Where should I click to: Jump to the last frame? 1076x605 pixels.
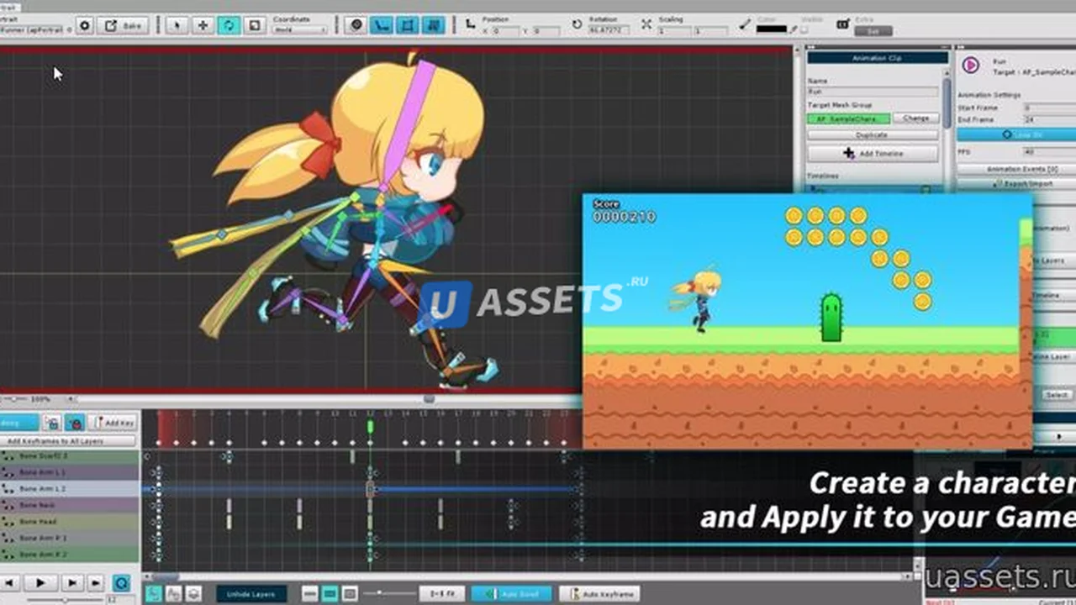96,582
